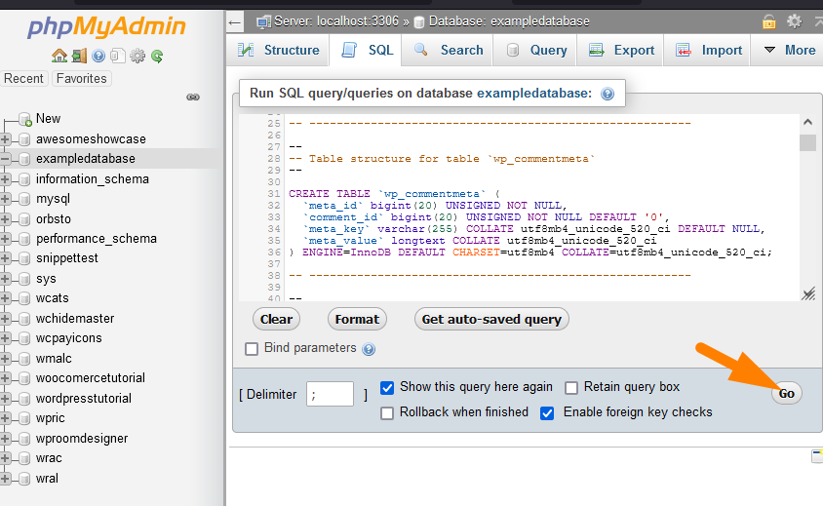Viewport: 823px width, 506px height.
Task: Click database icon beside wrac
Action: (24, 458)
